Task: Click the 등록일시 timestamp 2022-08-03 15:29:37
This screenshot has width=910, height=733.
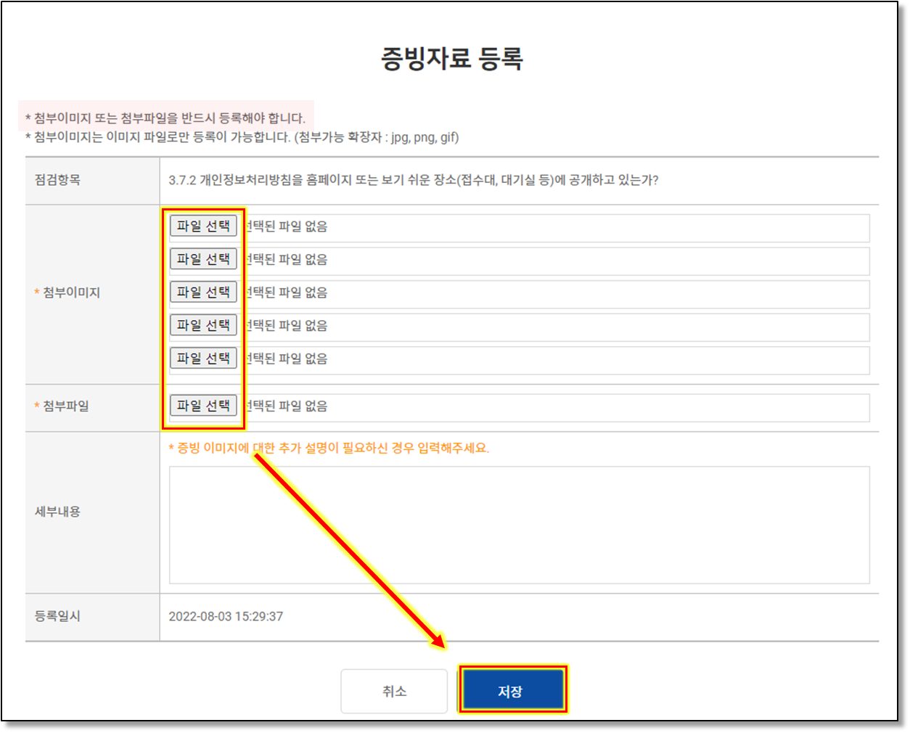Action: (226, 616)
